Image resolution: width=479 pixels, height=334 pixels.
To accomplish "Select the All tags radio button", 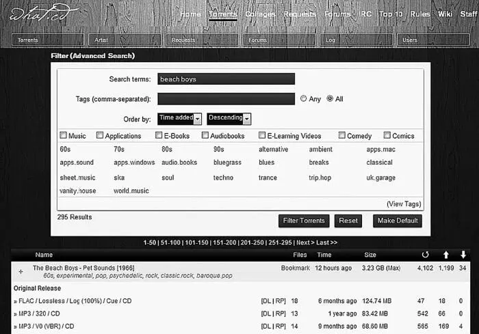I will (x=330, y=98).
